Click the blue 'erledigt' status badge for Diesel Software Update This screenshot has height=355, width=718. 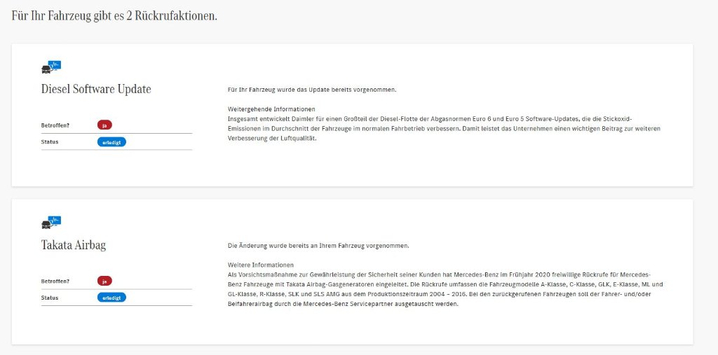(x=111, y=141)
